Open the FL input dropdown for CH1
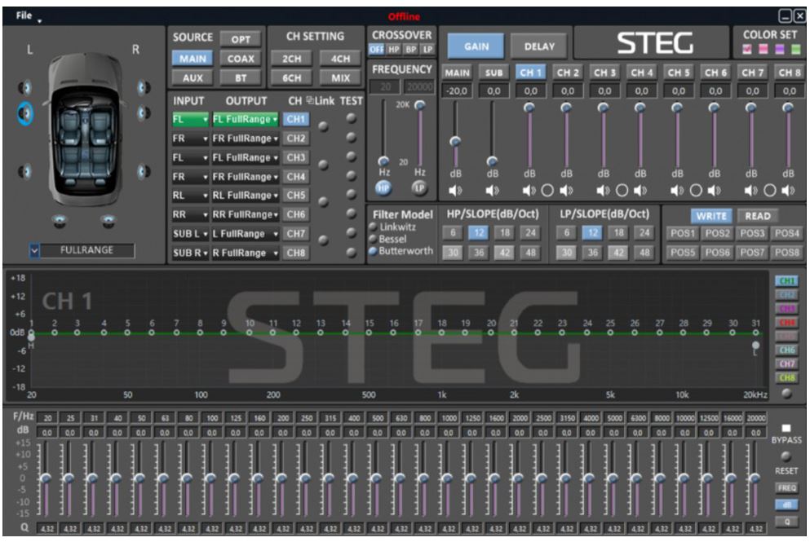The width and height of the screenshot is (810, 542). pyautogui.click(x=189, y=119)
